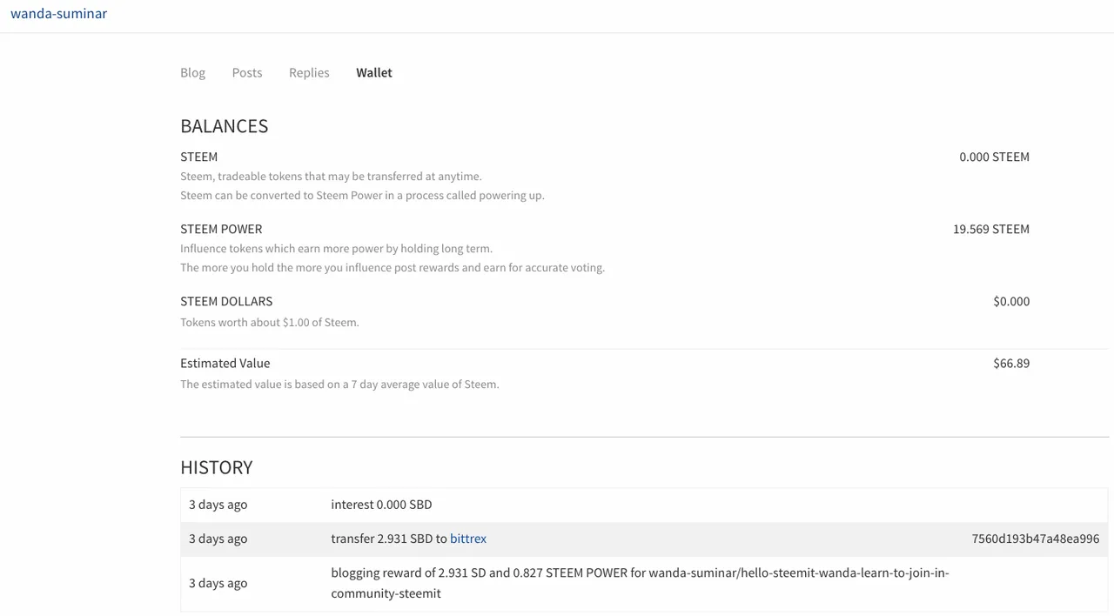Go to the Replies tab
The image size is (1114, 616).
[x=309, y=72]
